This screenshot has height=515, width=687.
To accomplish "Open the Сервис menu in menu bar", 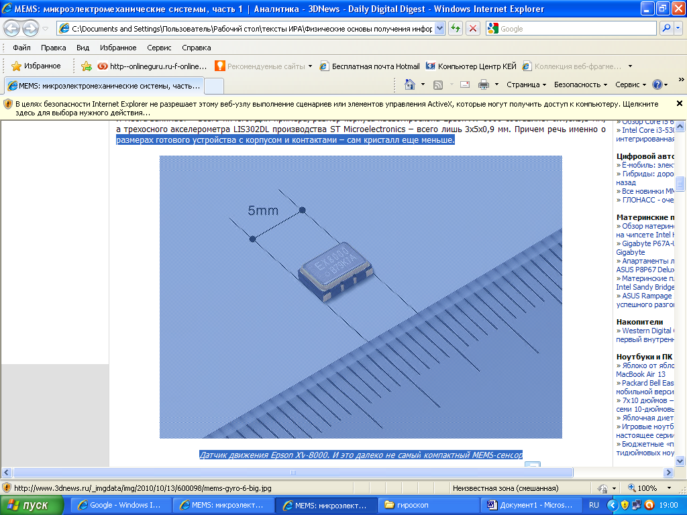I will pyautogui.click(x=159, y=48).
